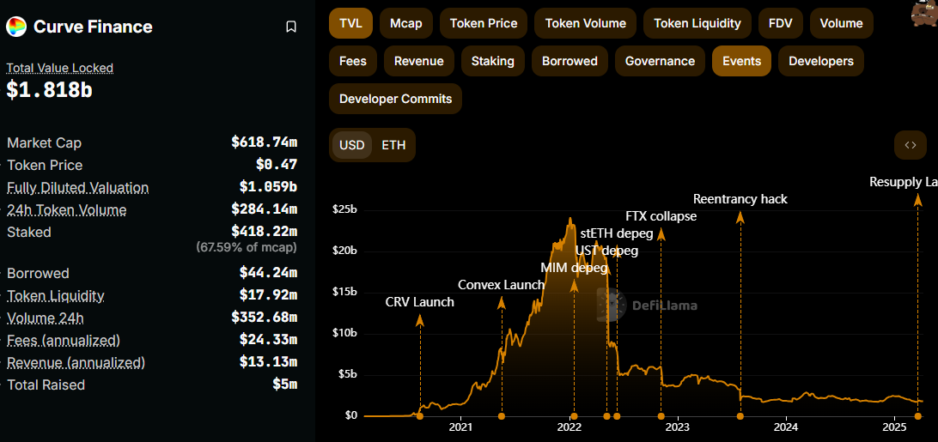This screenshot has height=442, width=938.
Task: Click the Token Price value $0.47
Action: (x=277, y=165)
